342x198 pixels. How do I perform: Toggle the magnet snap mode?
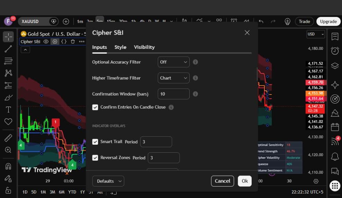click(x=8, y=166)
